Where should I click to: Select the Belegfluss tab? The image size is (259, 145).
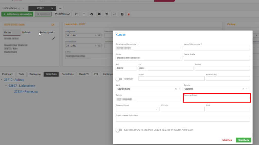pos(51,74)
